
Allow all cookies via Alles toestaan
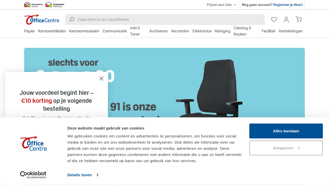(x=286, y=131)
